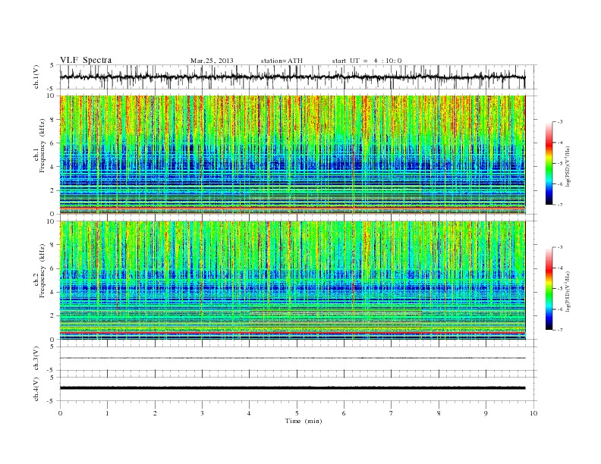Click the "ch.1 Frequency (kHz)" axis label

point(39,146)
